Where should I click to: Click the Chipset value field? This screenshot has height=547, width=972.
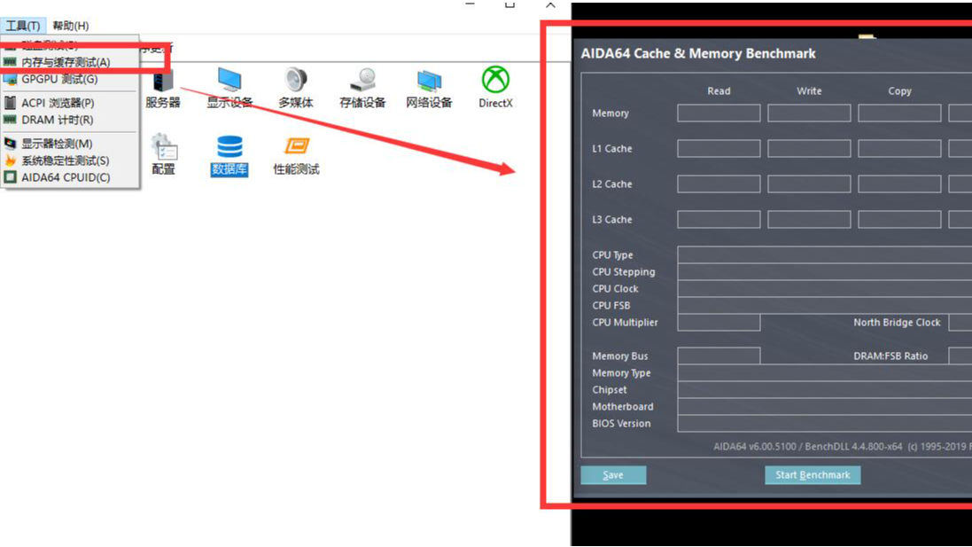pos(824,389)
